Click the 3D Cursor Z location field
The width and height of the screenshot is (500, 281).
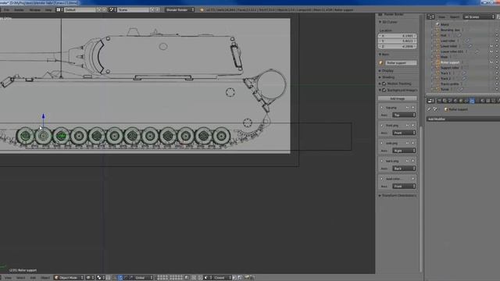tap(398, 47)
